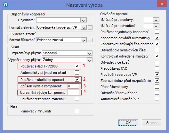Click Způsob výdeje komponent input field
Image resolution: width=169 pixels, height=133 pixels.
[73, 86]
